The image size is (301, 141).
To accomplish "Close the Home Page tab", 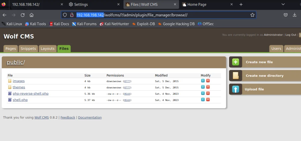I will (x=231, y=5).
